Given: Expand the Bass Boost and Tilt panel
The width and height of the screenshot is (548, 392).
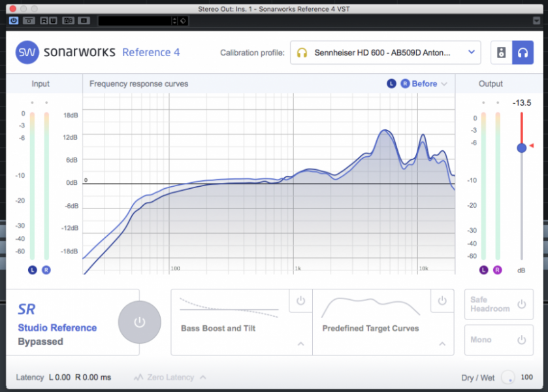Looking at the screenshot, I should [300, 344].
